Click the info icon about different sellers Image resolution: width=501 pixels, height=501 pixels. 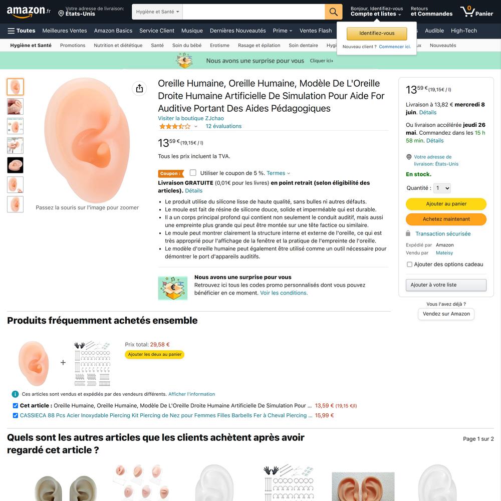click(x=15, y=394)
